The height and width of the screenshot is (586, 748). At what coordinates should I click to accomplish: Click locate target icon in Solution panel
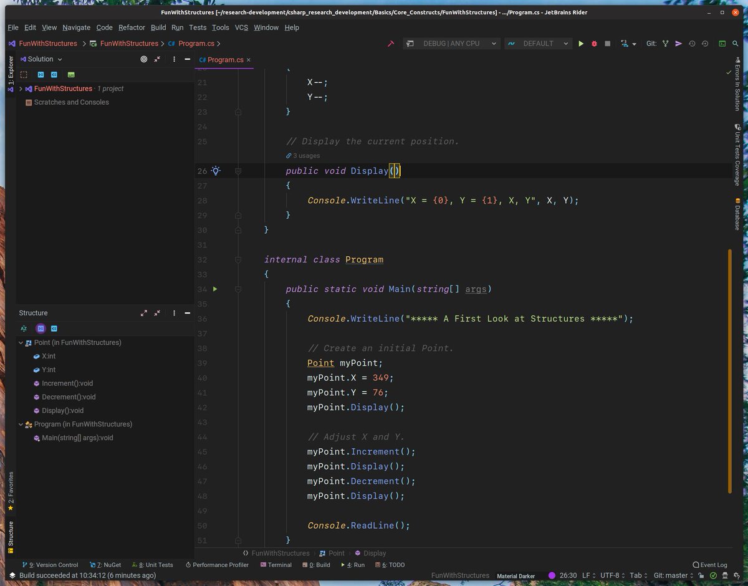click(x=144, y=59)
